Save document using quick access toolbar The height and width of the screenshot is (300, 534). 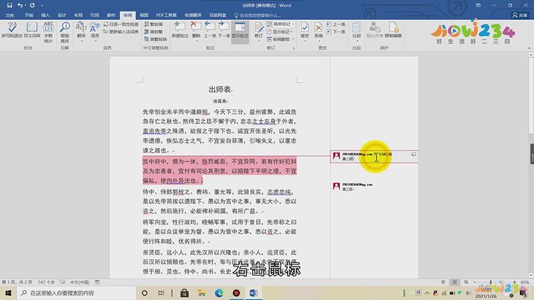[x=9, y=5]
